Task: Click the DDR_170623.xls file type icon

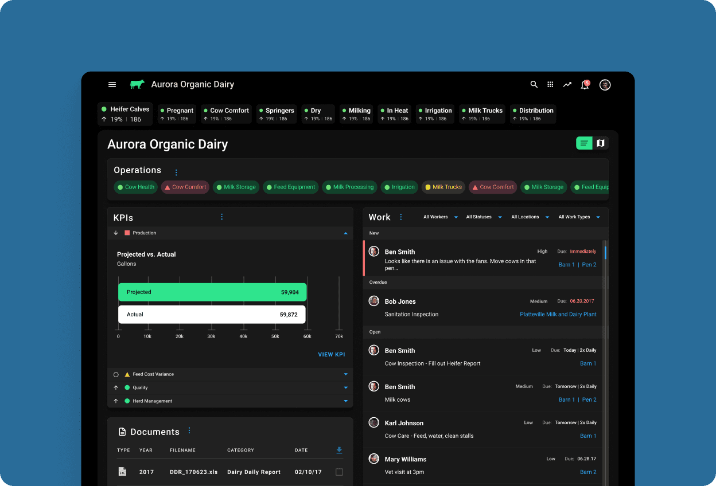Action: 122,472
